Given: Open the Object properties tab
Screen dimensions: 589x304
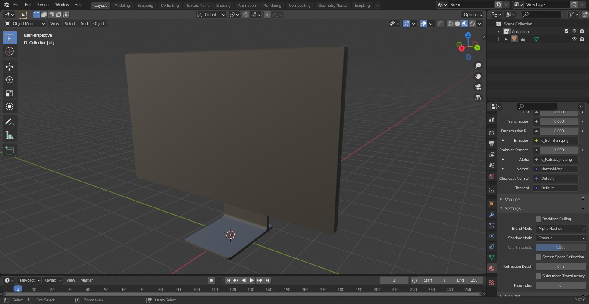Looking at the screenshot, I should 492,204.
